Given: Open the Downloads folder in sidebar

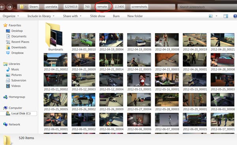Looking at the screenshot, I should [16, 47].
